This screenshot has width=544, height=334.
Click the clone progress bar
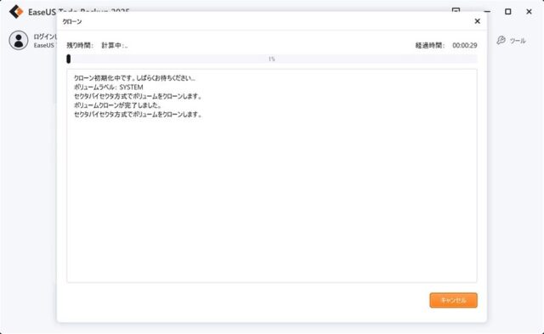tap(272, 59)
